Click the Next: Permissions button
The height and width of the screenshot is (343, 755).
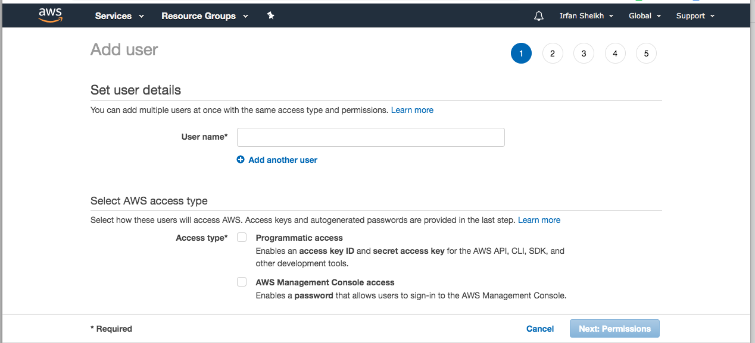pyautogui.click(x=614, y=329)
